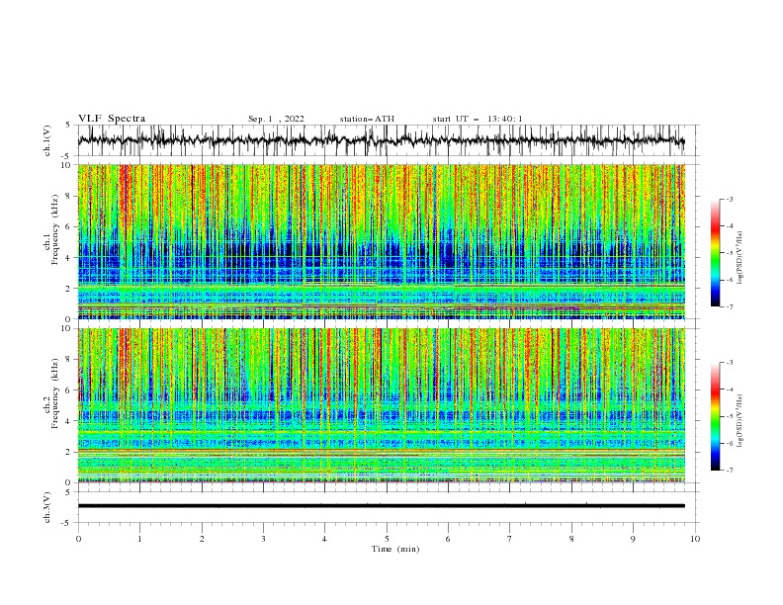Image resolution: width=783 pixels, height=605 pixels.
Task: Click the ch.1 Frequency (kHz) axis label
Action: point(51,229)
